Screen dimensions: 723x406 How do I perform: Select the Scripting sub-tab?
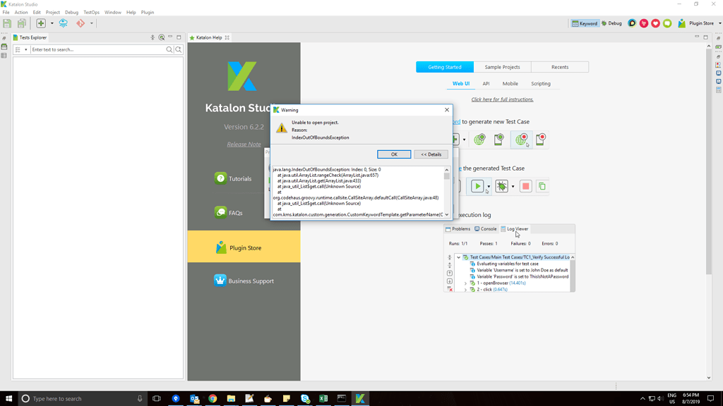[x=540, y=84]
